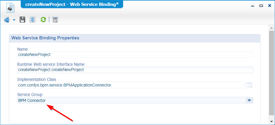Click the vertical scrollbar down arrow
Image resolution: width=275 pixels, height=125 pixels.
pyautogui.click(x=271, y=121)
